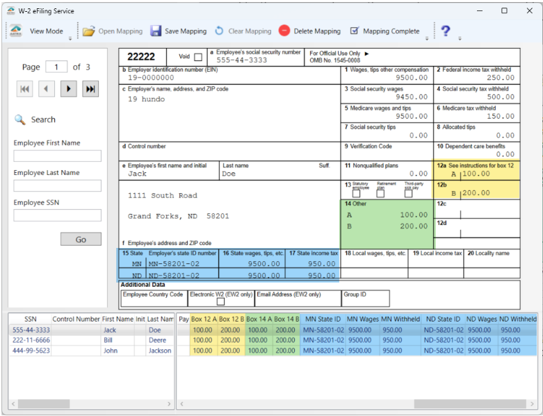Click the Save Mapping disk icon
The height and width of the screenshot is (416, 543).
pos(156,31)
